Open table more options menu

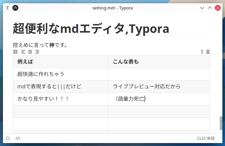point(202,51)
